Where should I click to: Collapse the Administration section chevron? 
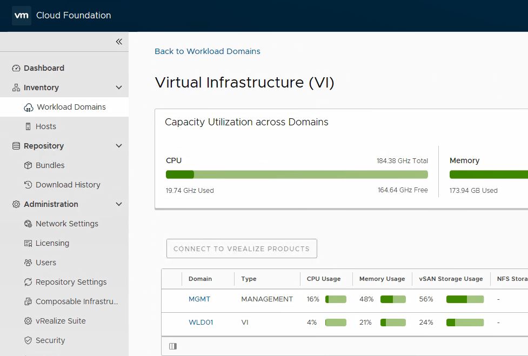119,204
